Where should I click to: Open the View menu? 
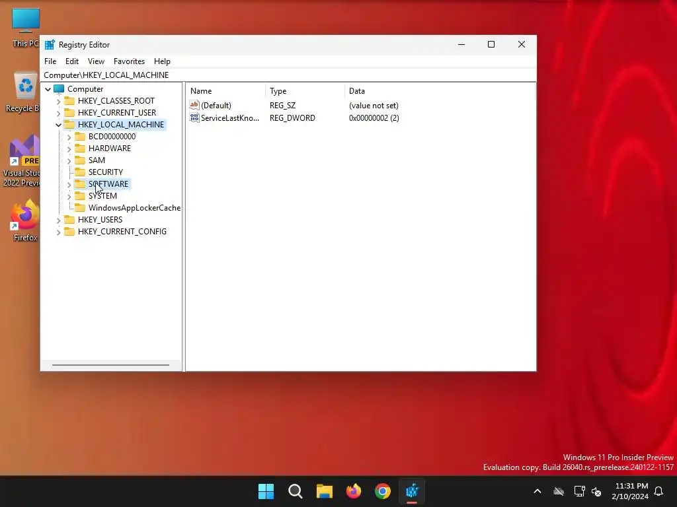click(x=96, y=61)
